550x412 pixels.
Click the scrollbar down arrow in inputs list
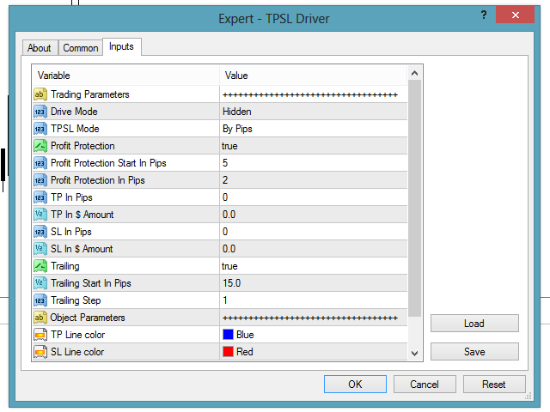coord(414,353)
